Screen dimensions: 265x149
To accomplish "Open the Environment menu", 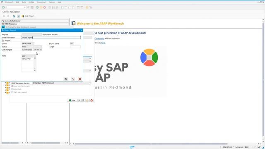I will [41, 2].
